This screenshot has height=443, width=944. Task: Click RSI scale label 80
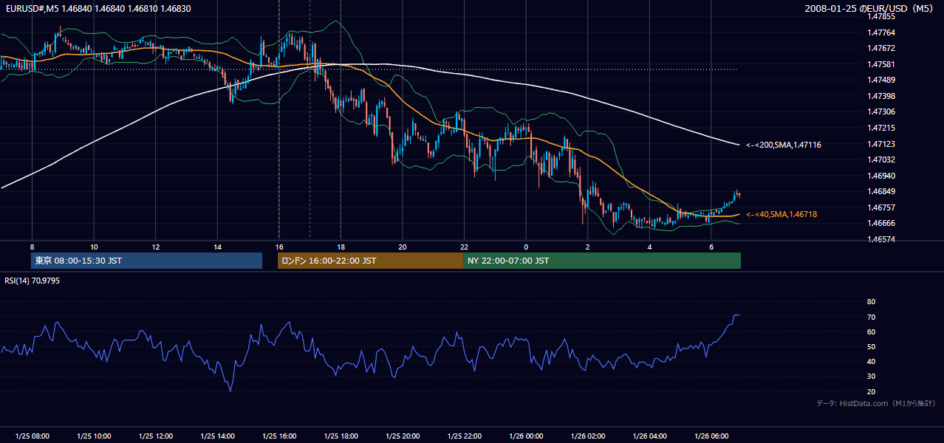click(871, 302)
